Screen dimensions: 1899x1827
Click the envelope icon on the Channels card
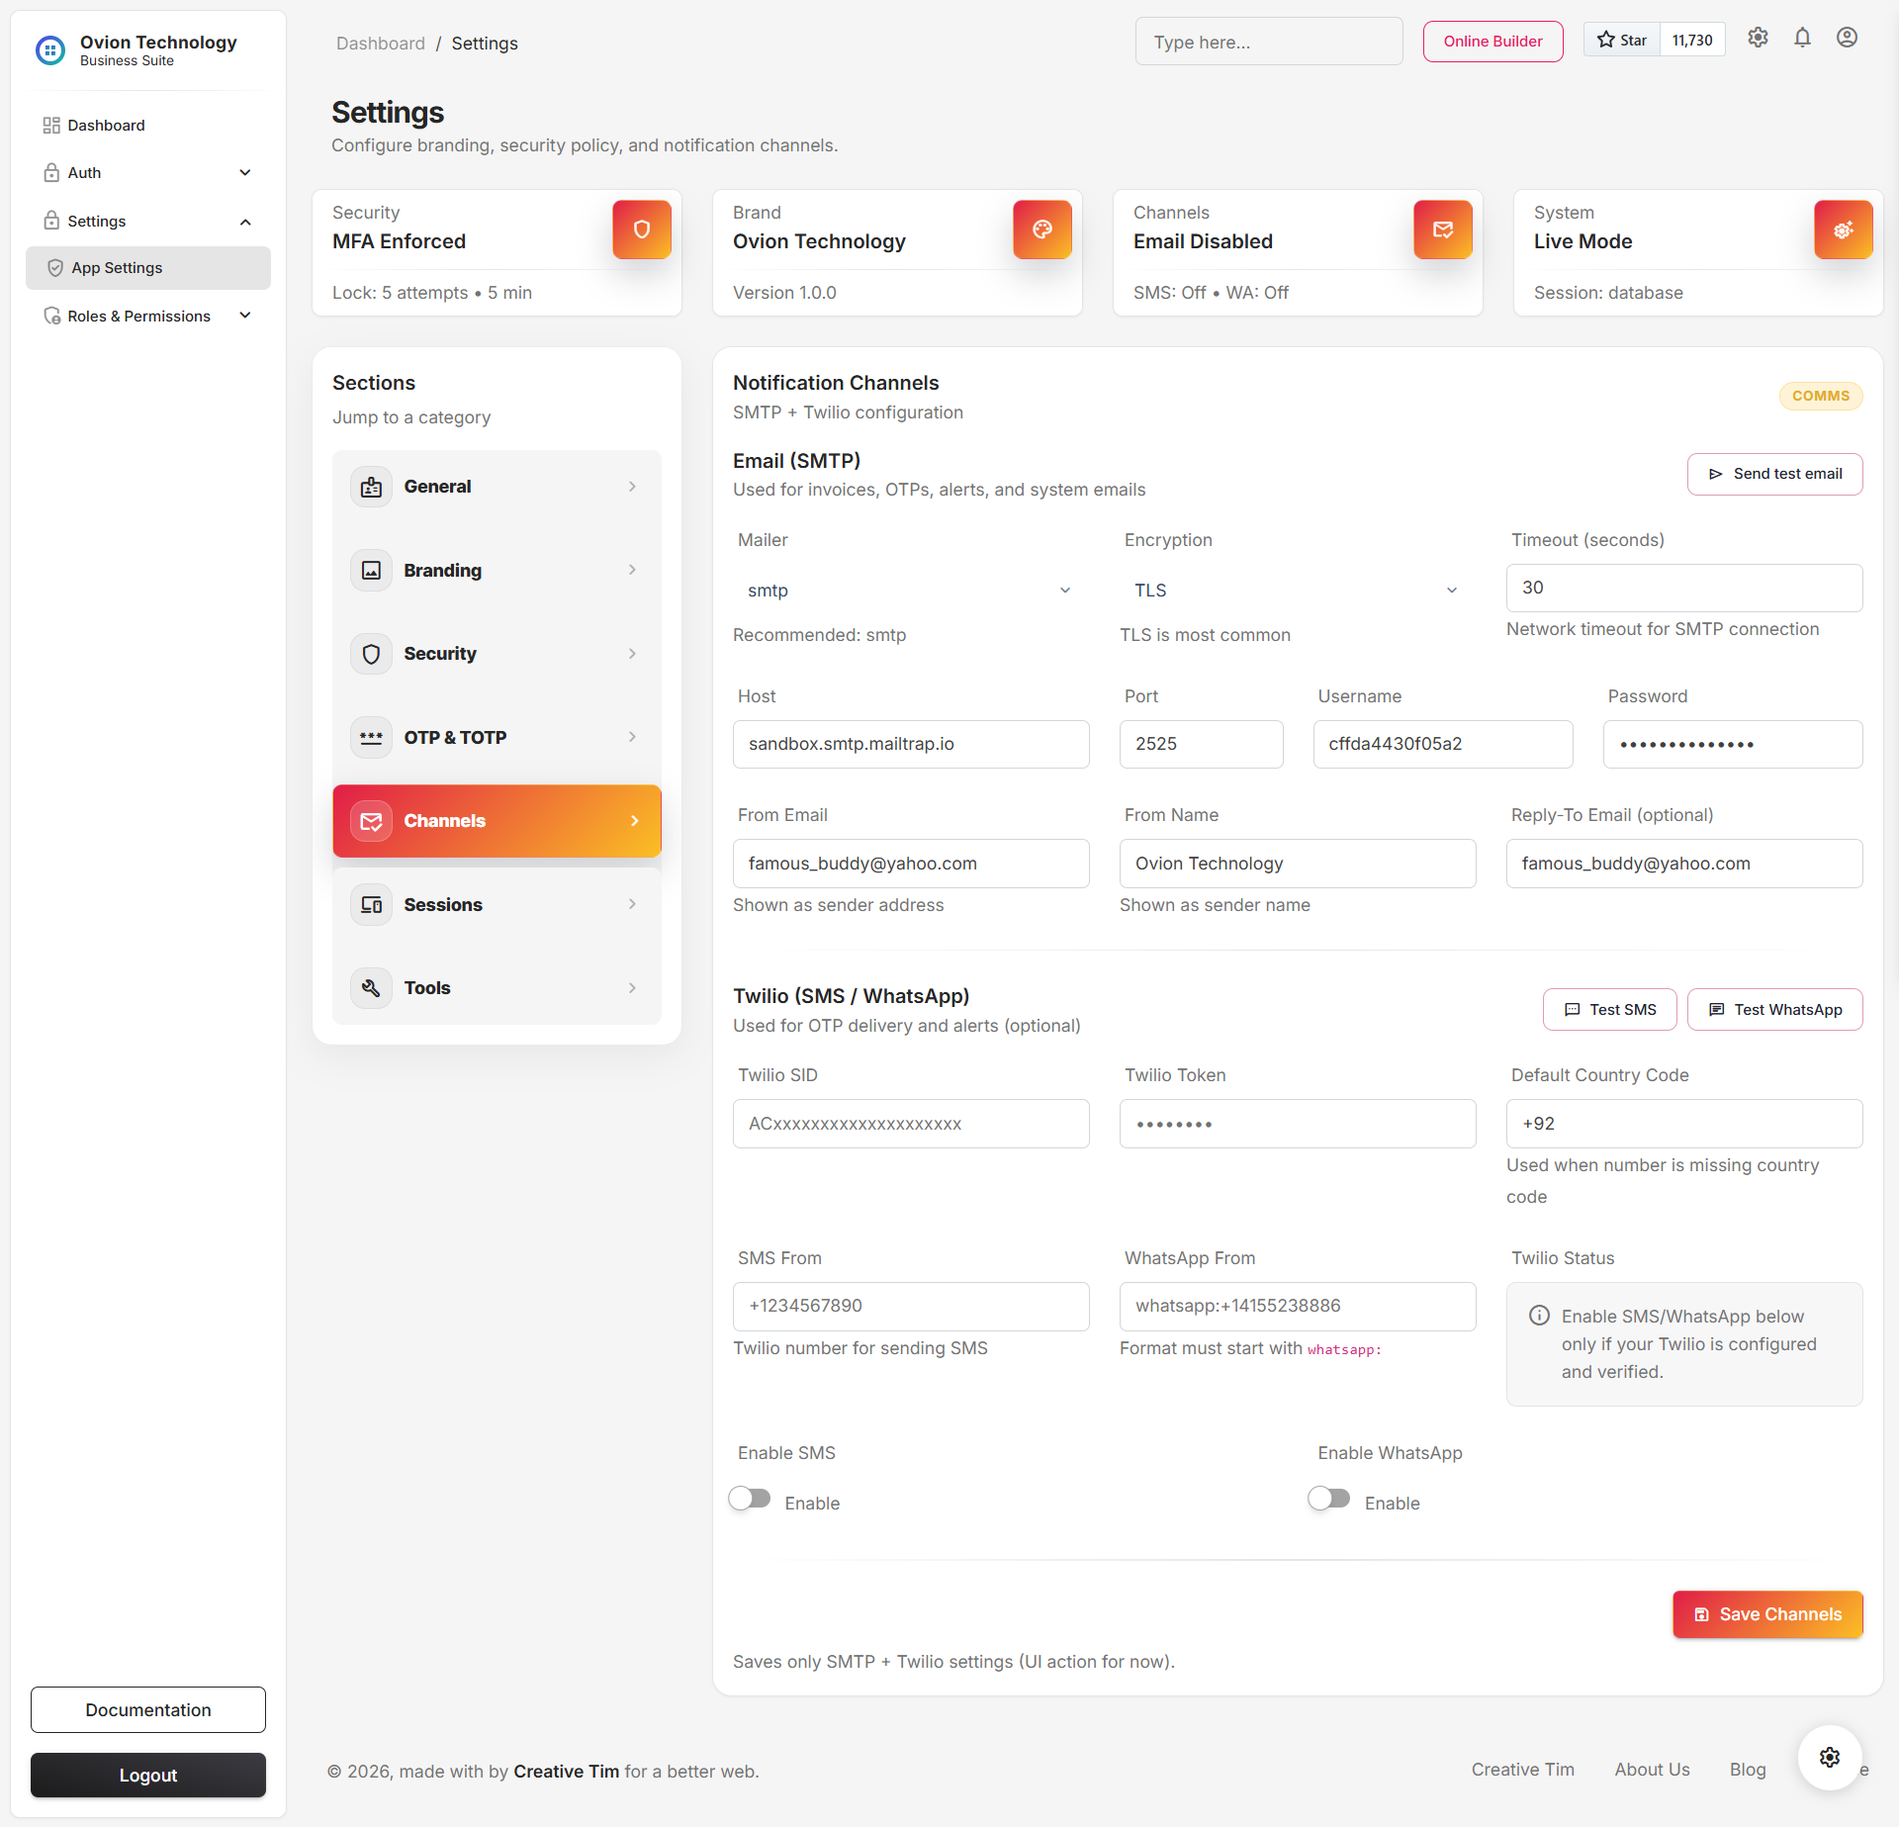point(1442,228)
